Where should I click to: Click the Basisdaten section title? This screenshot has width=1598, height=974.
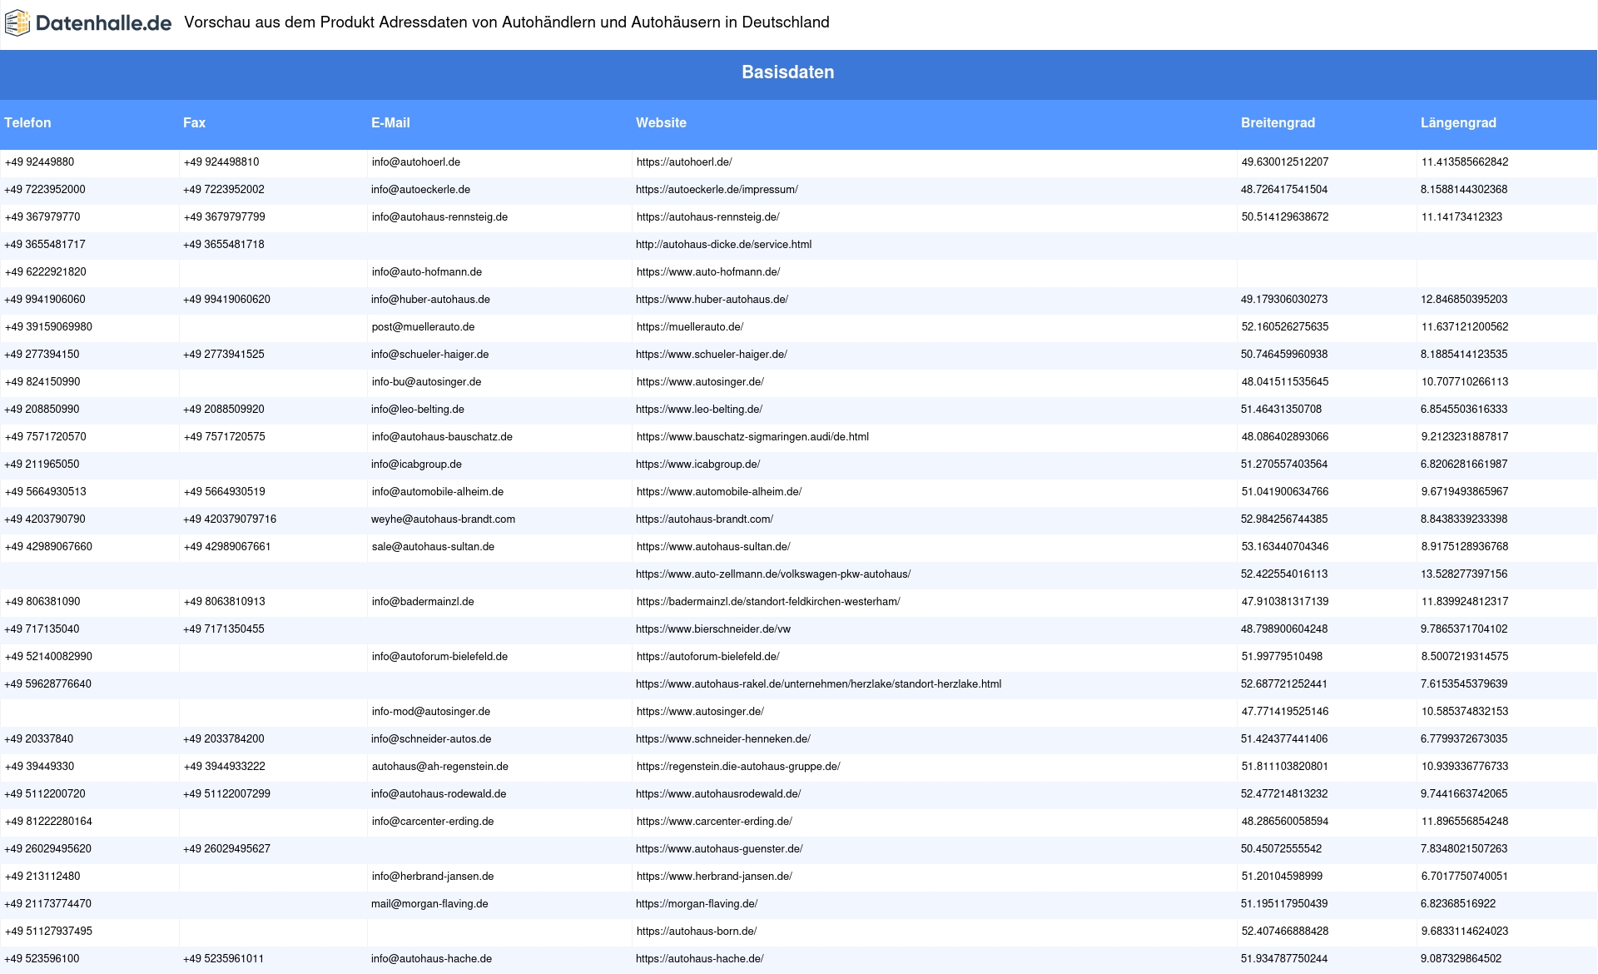pos(787,72)
